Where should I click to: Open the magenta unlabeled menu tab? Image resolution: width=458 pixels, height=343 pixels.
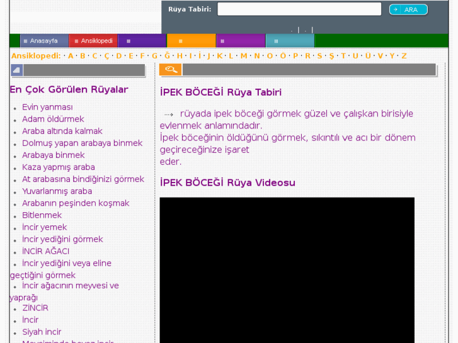coord(241,41)
